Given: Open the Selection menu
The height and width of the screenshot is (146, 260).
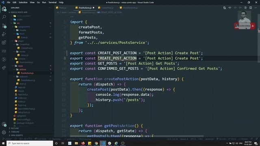Looking at the screenshot, I should (x=23, y=2).
